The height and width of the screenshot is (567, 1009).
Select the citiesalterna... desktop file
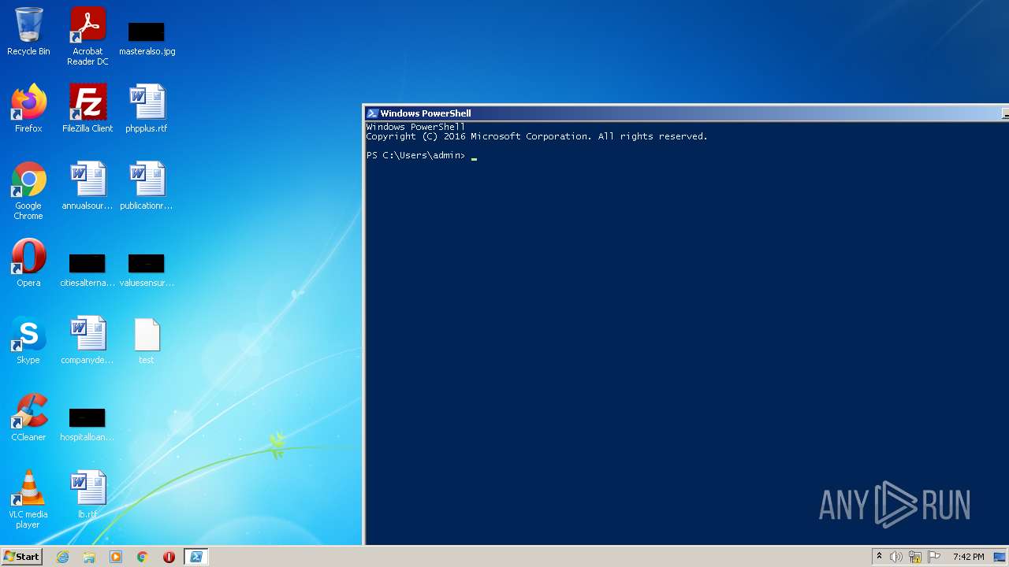click(87, 270)
